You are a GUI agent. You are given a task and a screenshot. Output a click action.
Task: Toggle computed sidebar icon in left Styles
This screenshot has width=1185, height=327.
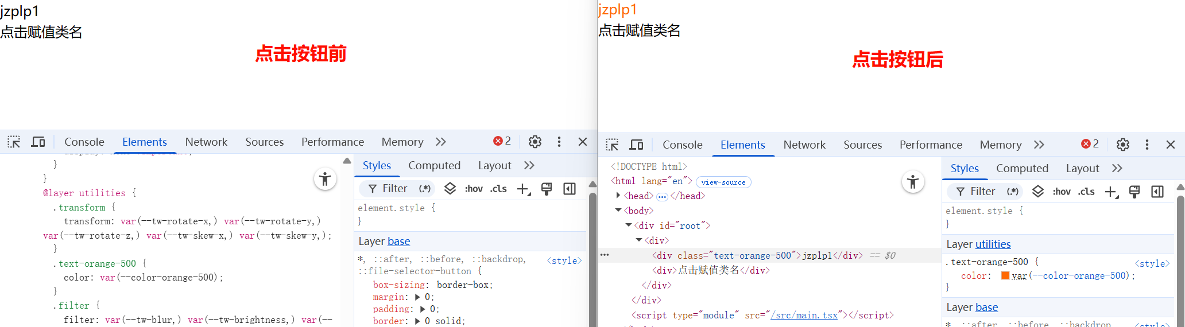tap(570, 189)
